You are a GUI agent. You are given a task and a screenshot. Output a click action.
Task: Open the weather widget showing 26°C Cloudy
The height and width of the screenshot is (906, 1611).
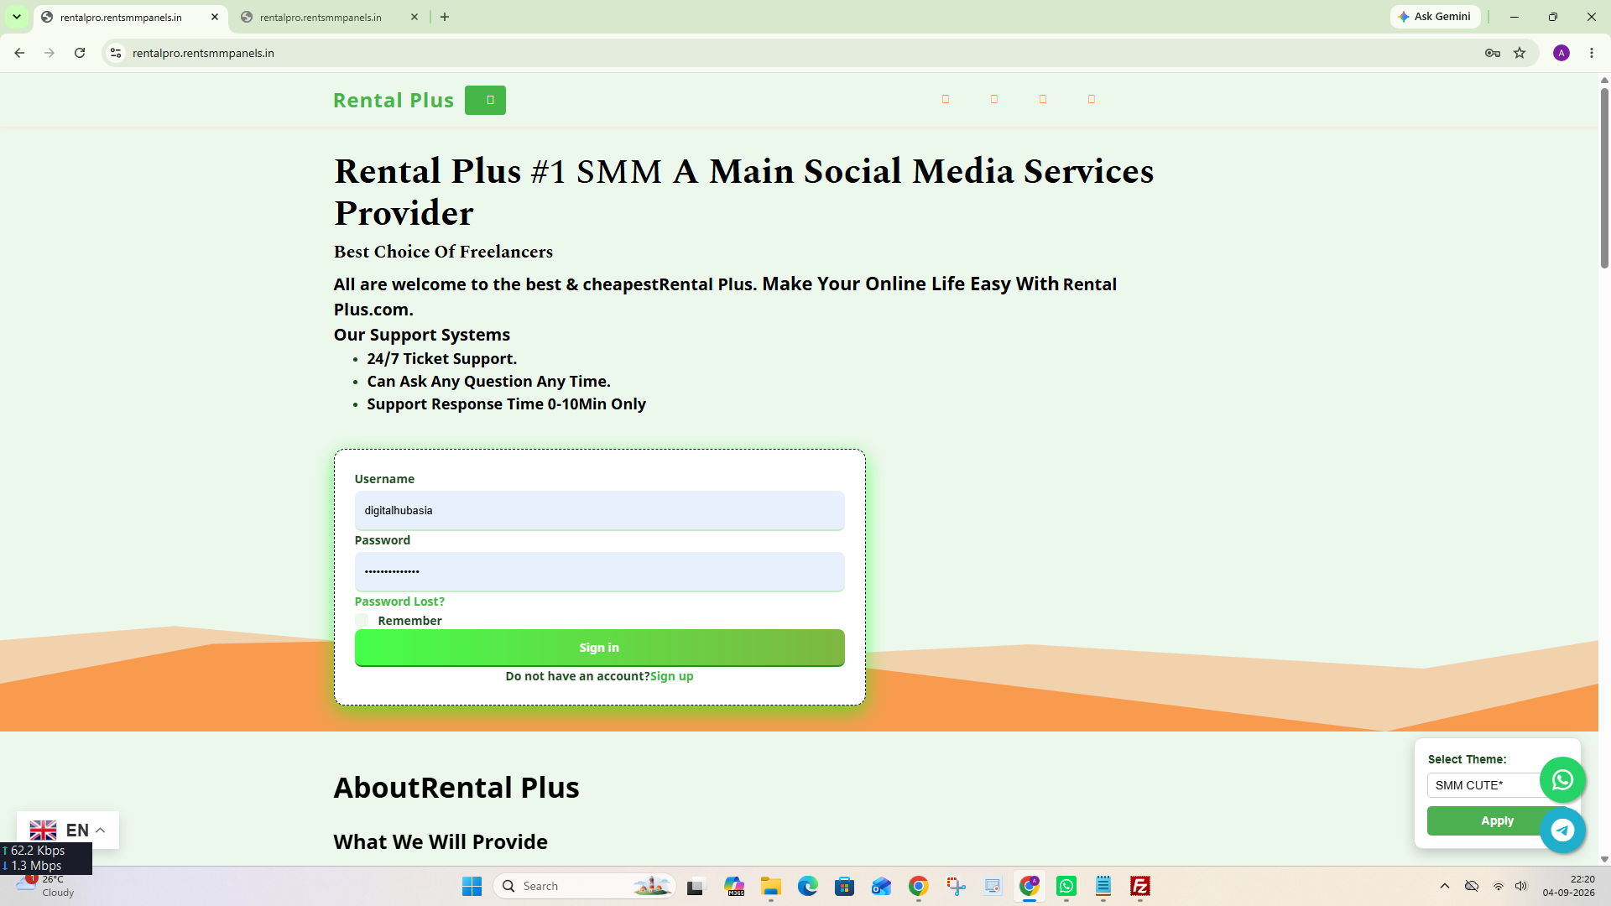[x=46, y=886]
